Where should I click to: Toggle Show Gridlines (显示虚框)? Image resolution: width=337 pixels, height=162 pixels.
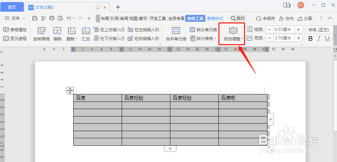(x=15, y=38)
